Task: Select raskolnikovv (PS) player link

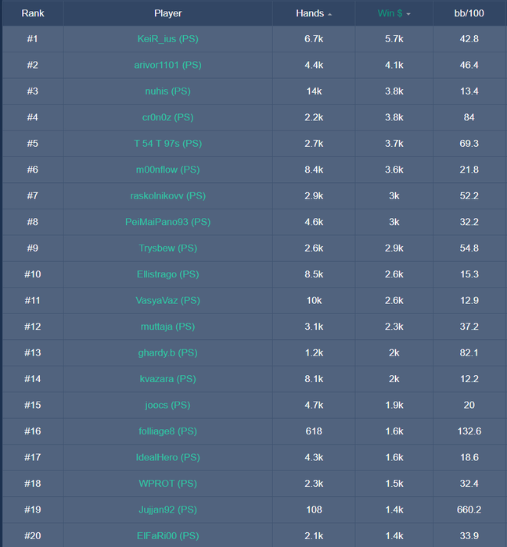Action: point(168,195)
